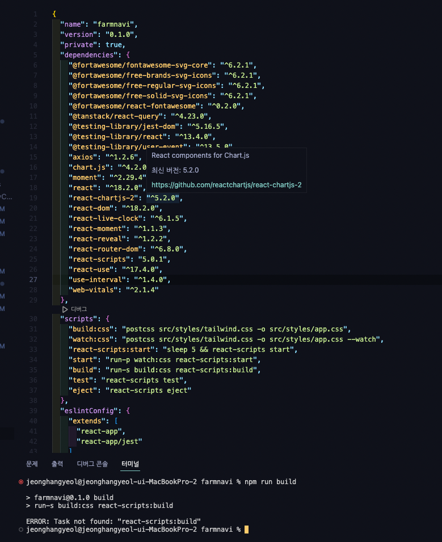
Task: Click the "react-live-clock" line
Action: pos(128,219)
